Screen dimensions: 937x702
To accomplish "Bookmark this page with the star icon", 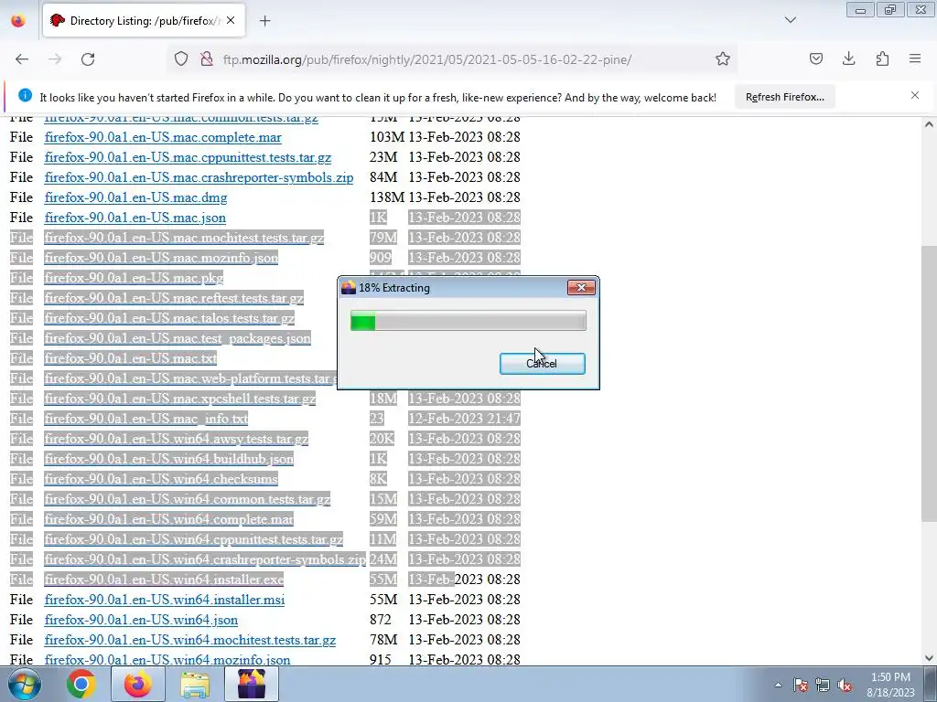I will pos(723,59).
